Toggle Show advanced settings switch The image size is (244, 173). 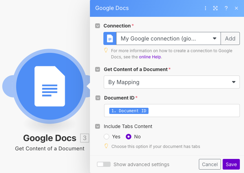tap(104, 164)
